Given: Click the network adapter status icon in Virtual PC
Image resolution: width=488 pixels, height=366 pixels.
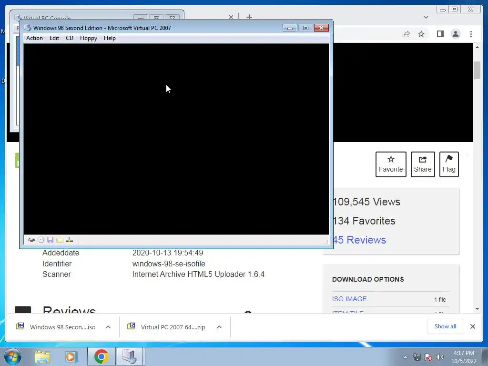Looking at the screenshot, I should 70,240.
